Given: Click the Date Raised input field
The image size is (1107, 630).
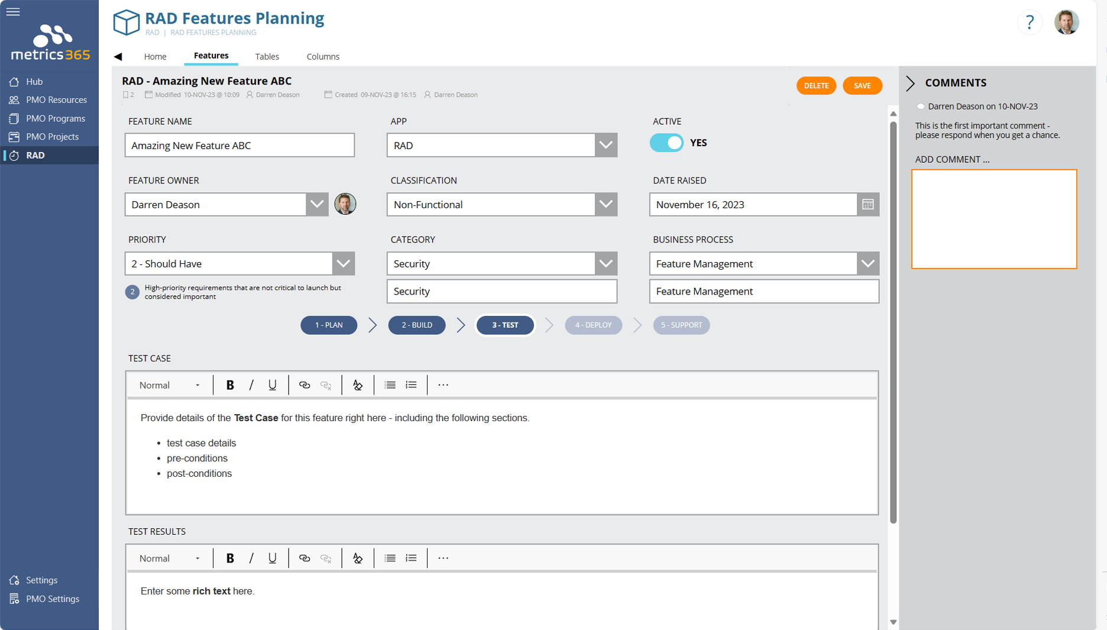Looking at the screenshot, I should point(753,205).
